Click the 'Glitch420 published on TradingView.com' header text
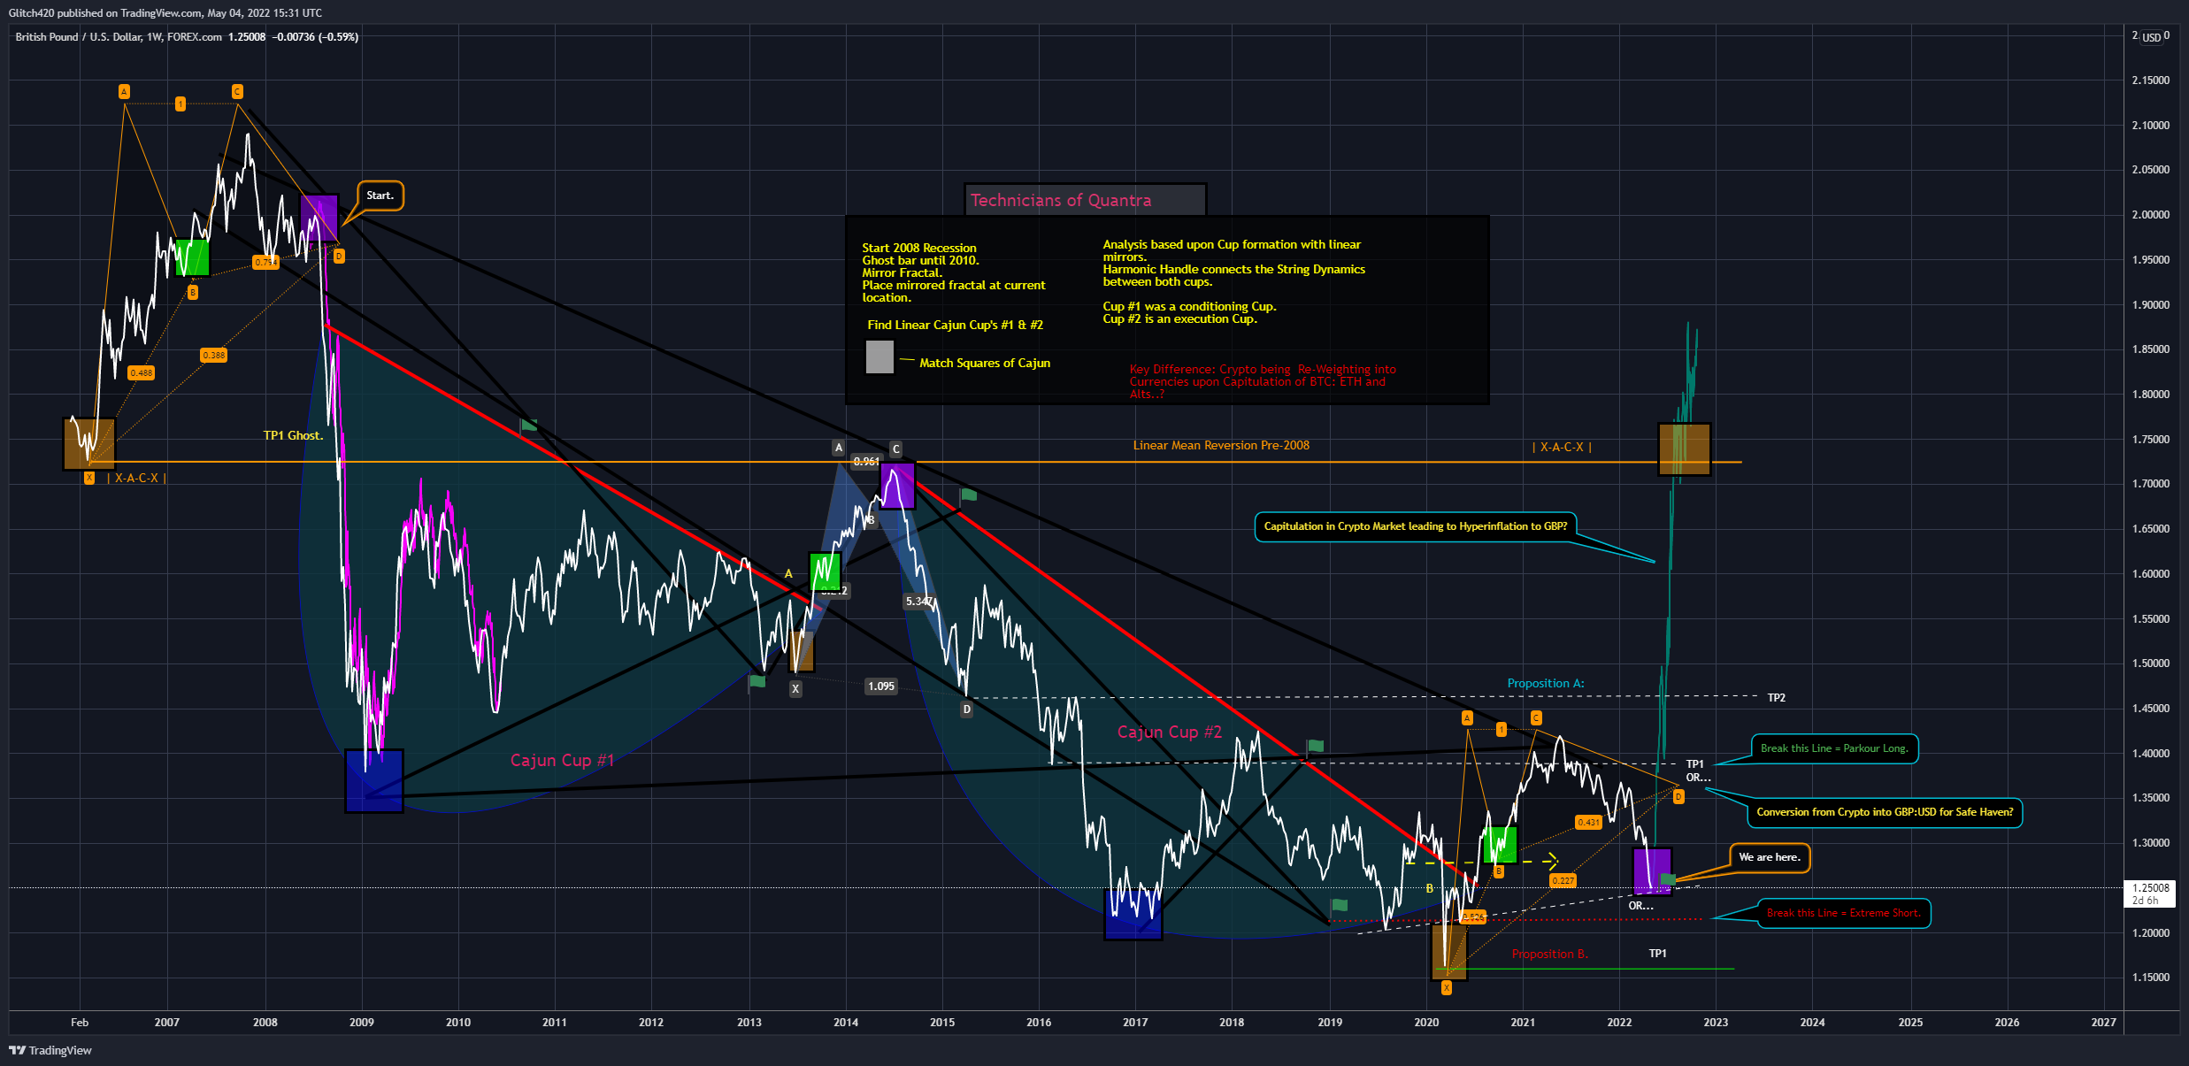This screenshot has height=1066, width=2189. (x=165, y=13)
